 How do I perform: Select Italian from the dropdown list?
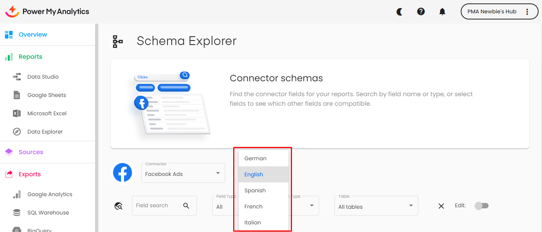tap(253, 222)
